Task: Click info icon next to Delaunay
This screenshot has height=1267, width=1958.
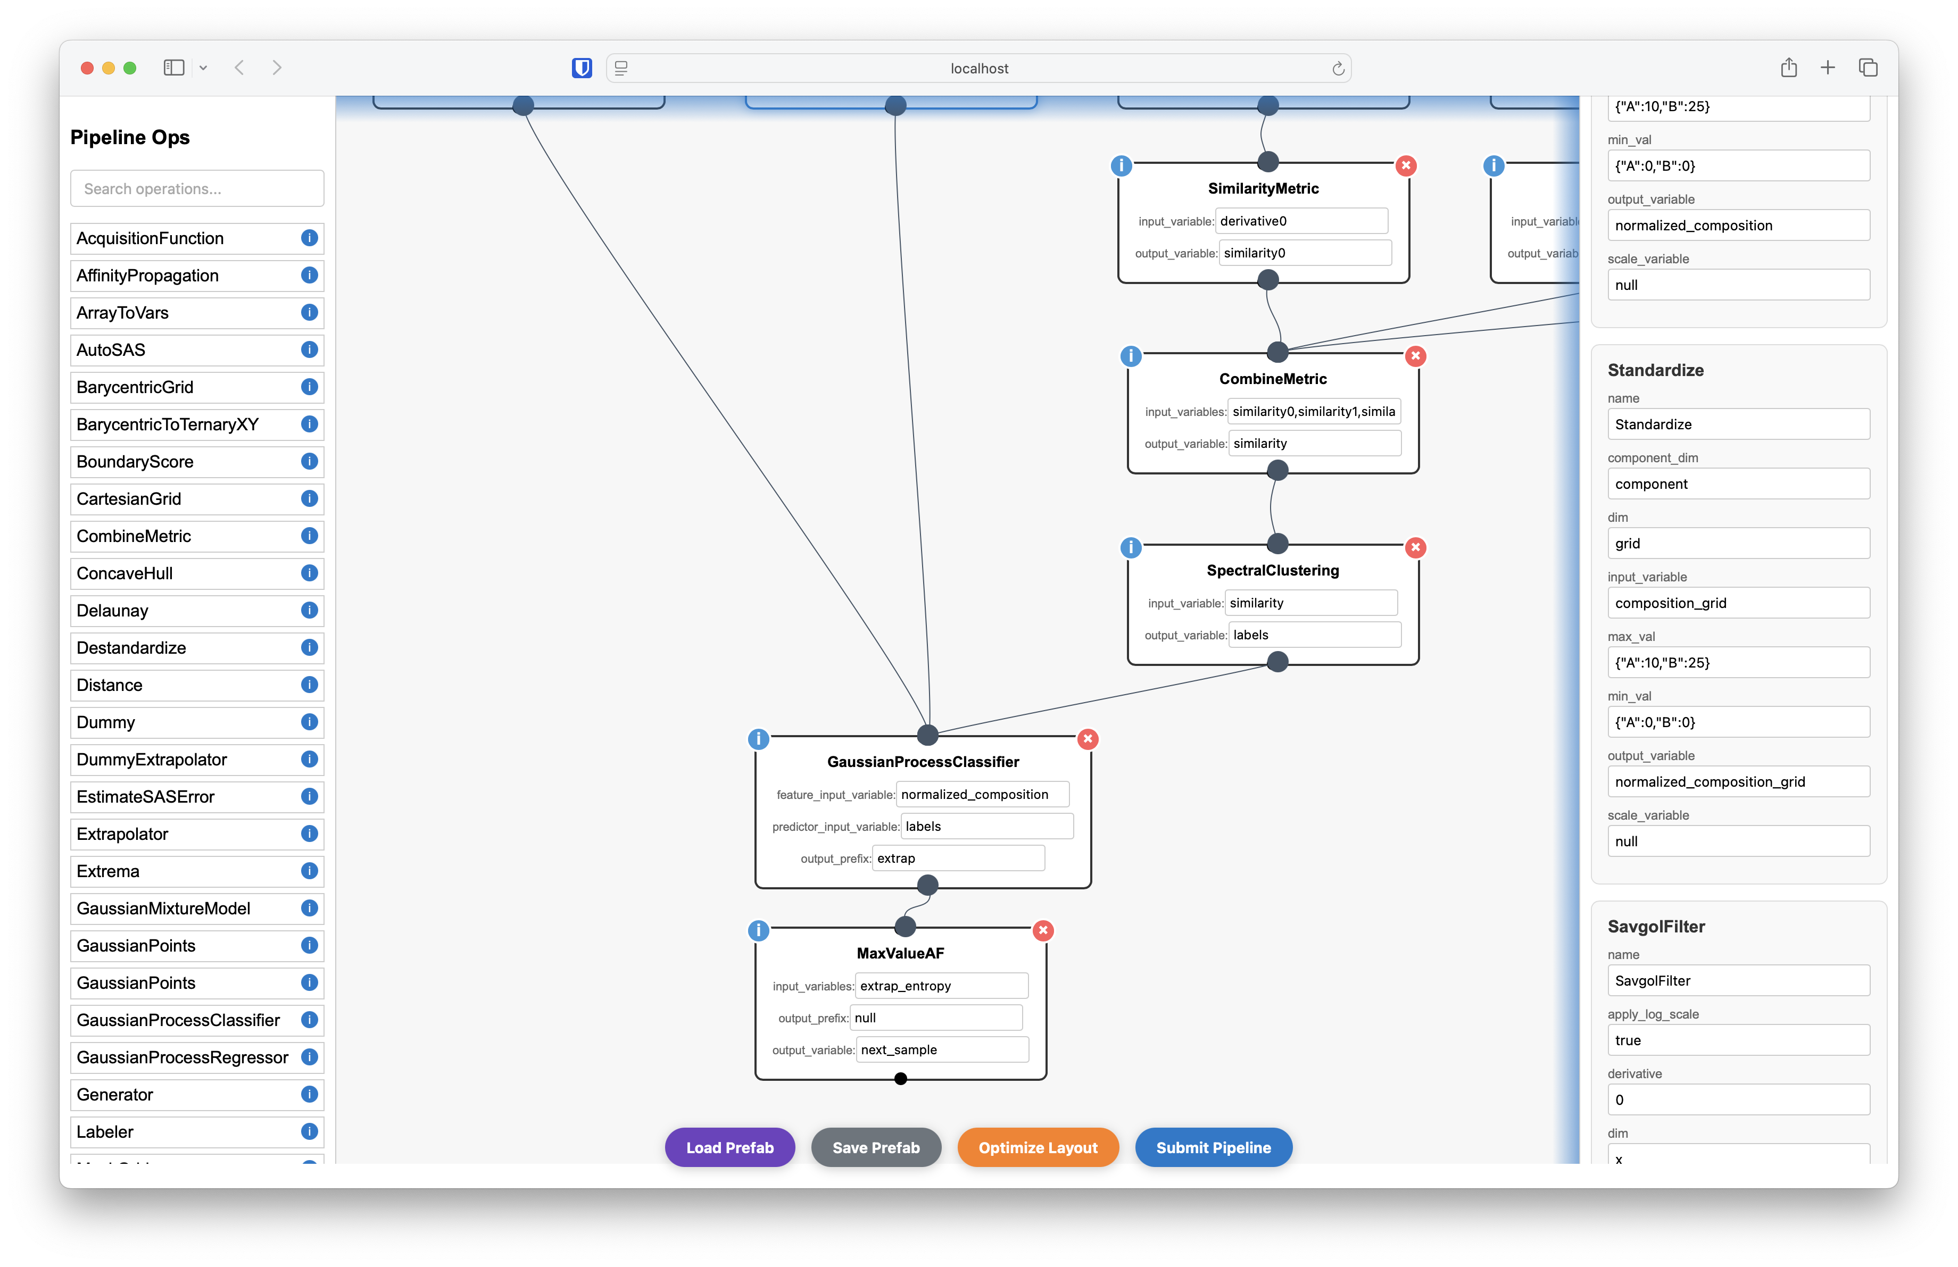Action: [x=309, y=610]
